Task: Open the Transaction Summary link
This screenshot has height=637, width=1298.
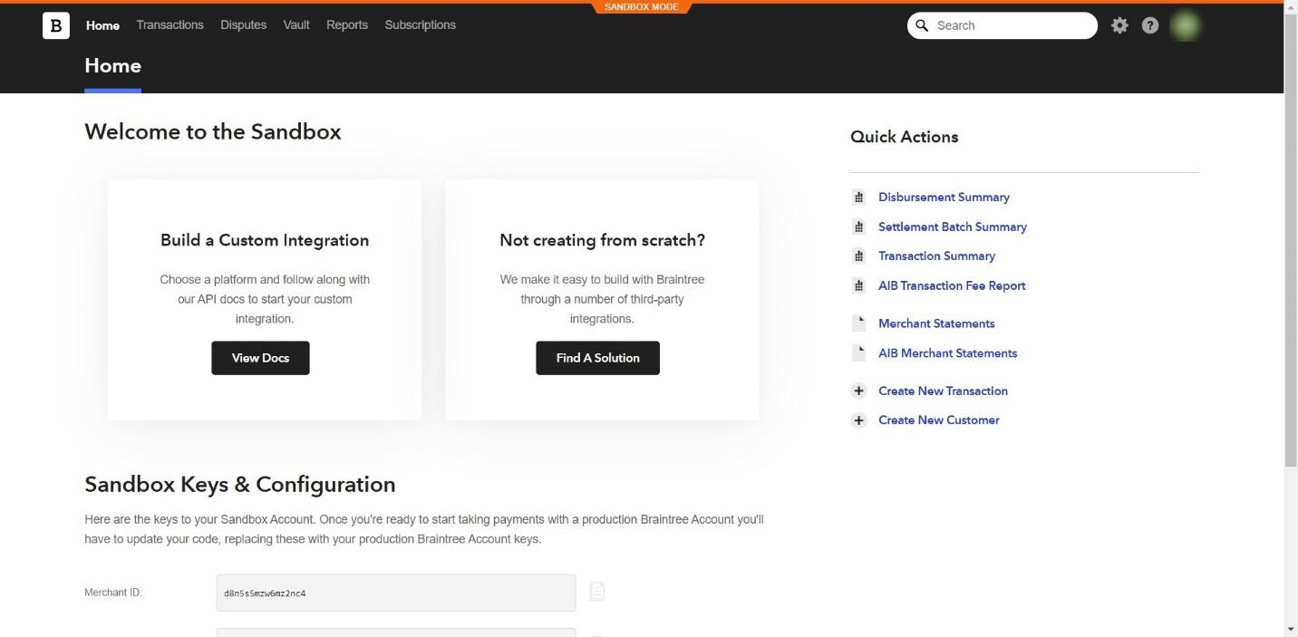Action: coord(936,256)
